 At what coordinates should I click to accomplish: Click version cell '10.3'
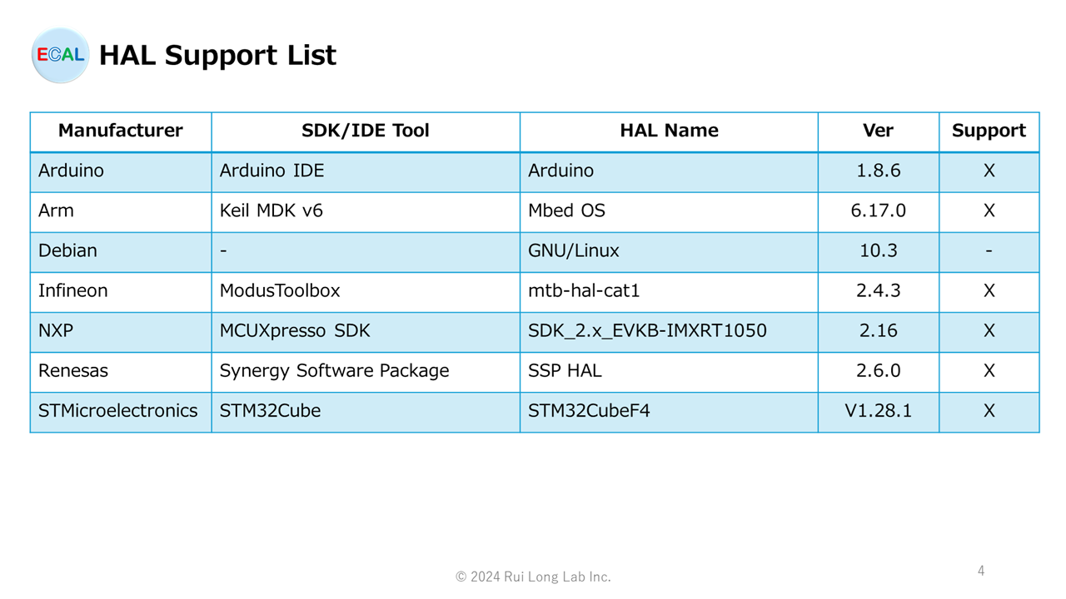click(x=879, y=251)
